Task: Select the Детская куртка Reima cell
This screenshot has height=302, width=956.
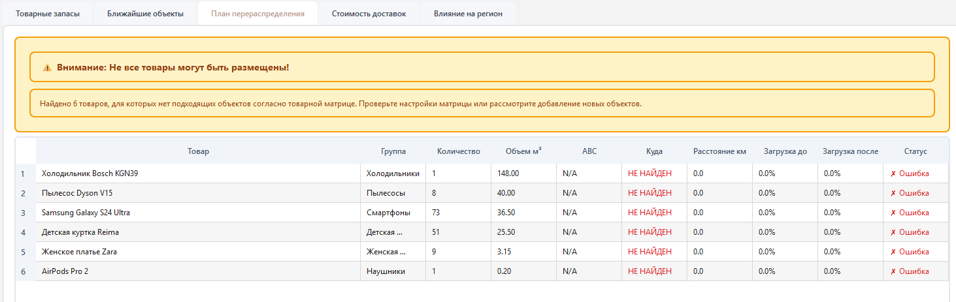Action: coord(80,232)
